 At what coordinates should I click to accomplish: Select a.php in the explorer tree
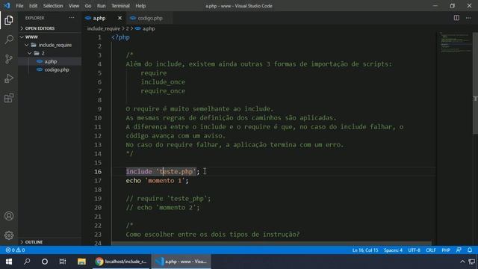pyautogui.click(x=50, y=61)
